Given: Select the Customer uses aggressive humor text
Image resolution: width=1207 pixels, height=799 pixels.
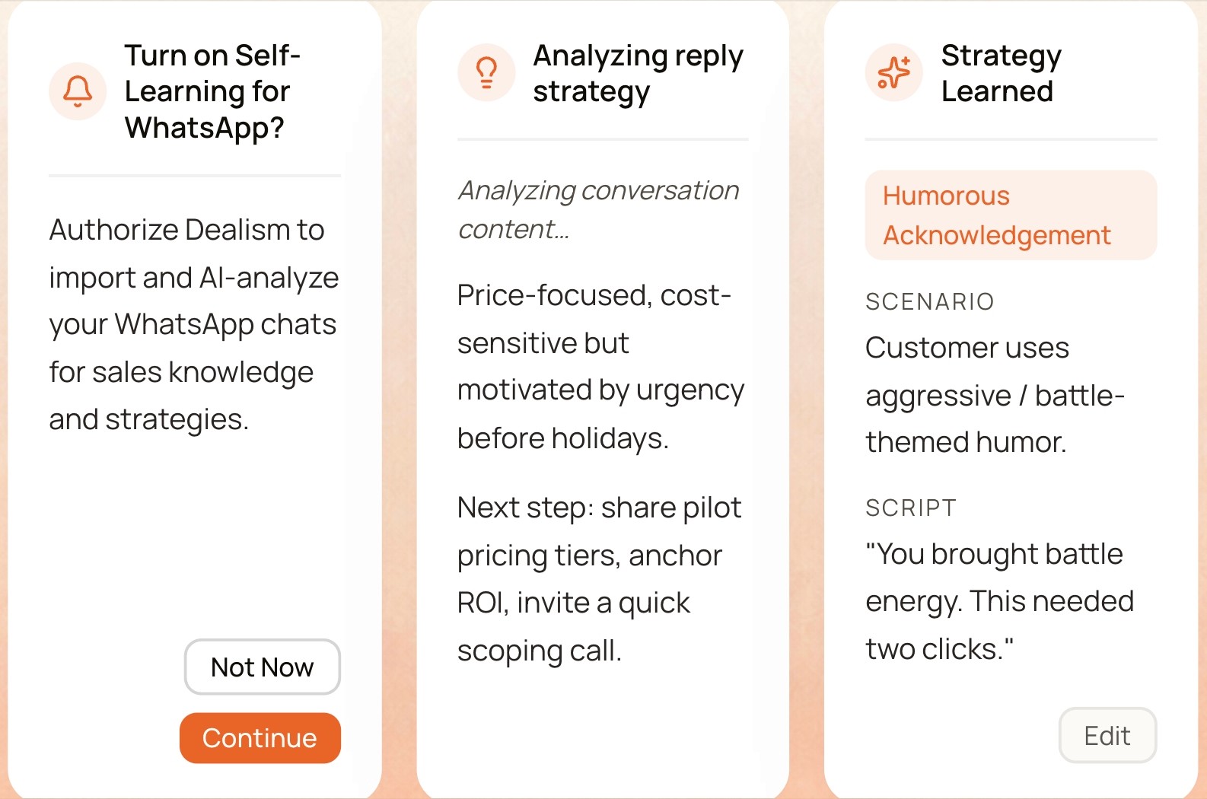Looking at the screenshot, I should (995, 395).
